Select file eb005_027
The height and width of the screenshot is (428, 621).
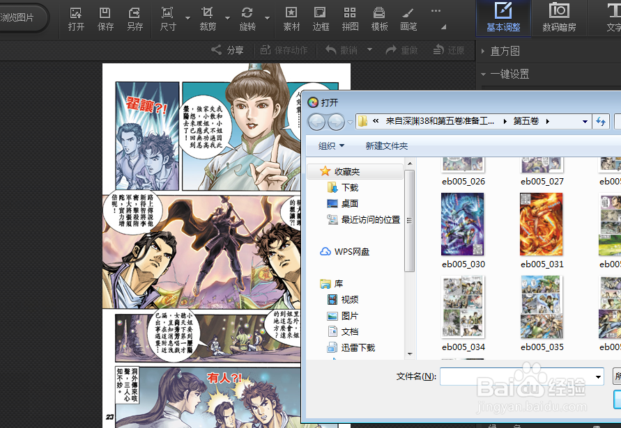click(542, 172)
